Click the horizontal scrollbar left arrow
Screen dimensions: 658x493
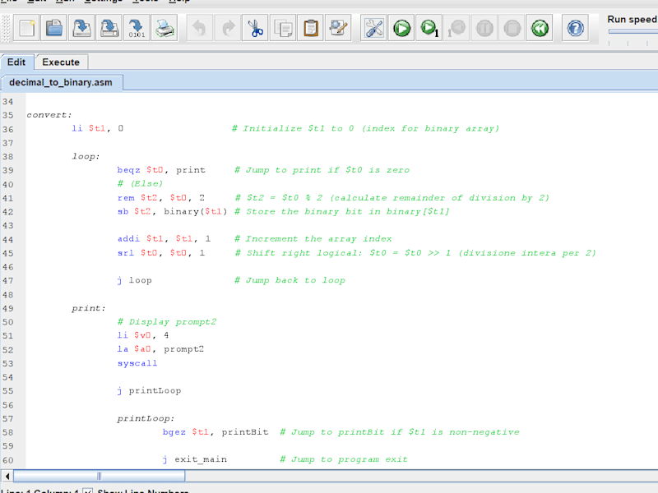[x=7, y=476]
